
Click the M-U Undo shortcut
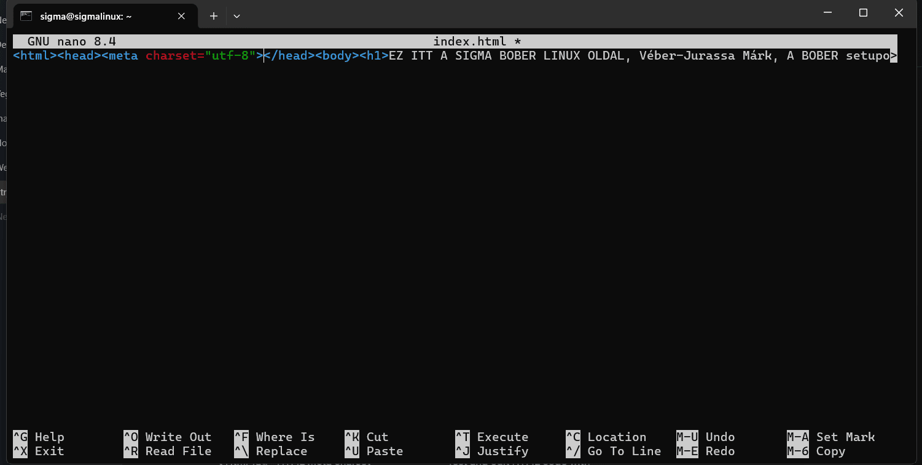point(706,437)
